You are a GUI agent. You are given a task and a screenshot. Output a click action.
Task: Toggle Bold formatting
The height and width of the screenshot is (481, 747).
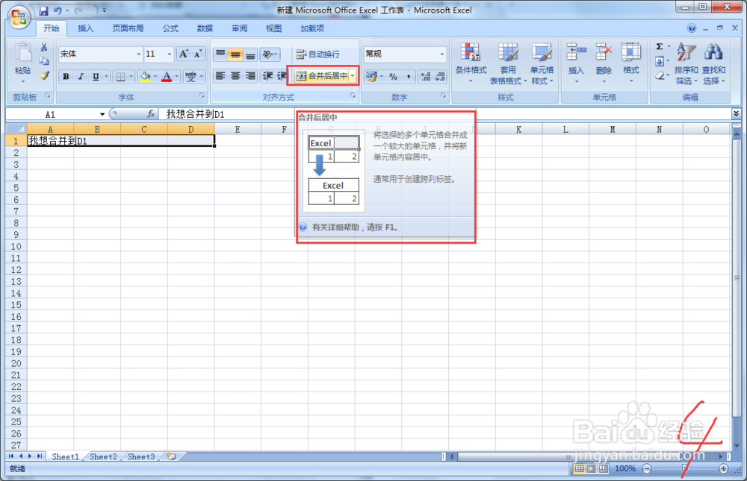[66, 77]
